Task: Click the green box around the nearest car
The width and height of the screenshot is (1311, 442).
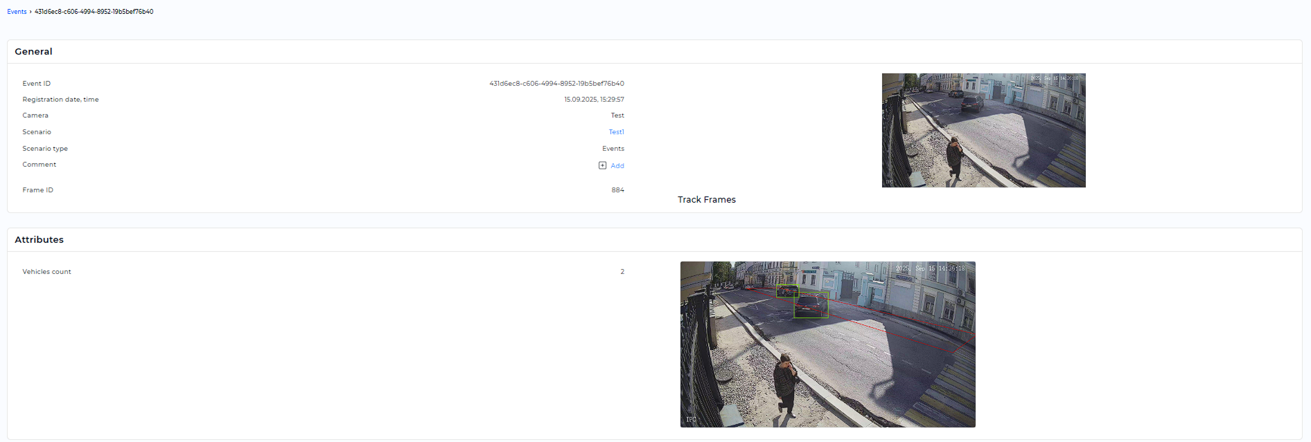Action: coord(811,305)
